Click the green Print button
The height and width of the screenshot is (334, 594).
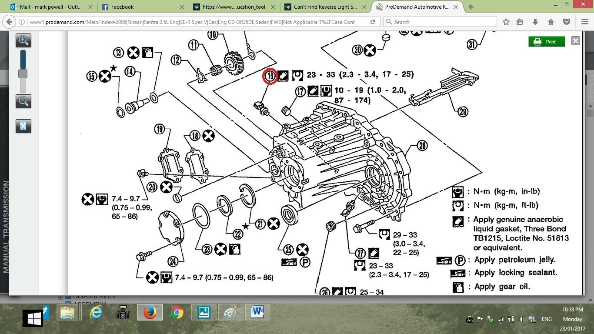point(547,42)
